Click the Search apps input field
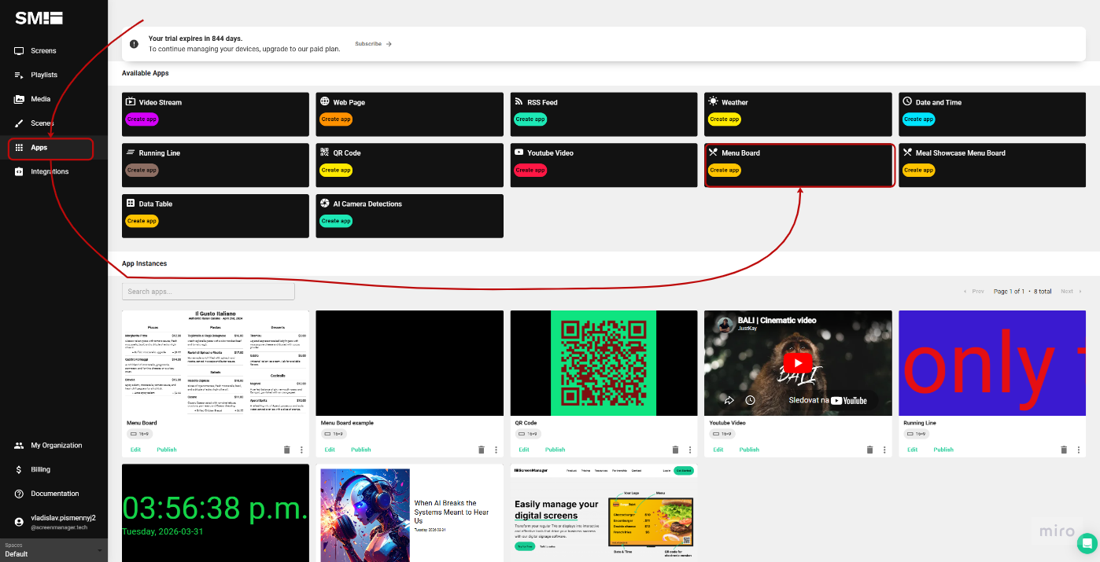 coord(208,291)
